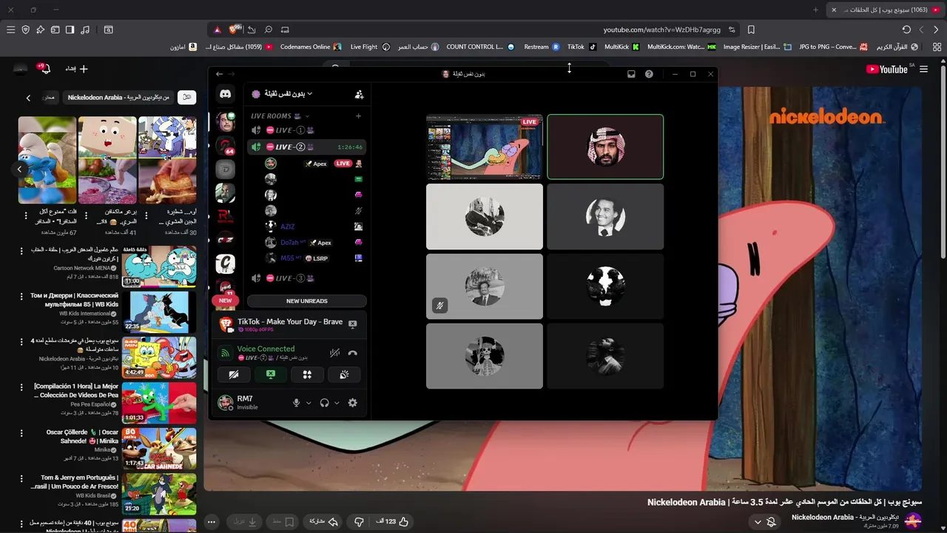The width and height of the screenshot is (947, 533).
Task: Stop screen sharing green button
Action: tap(271, 375)
